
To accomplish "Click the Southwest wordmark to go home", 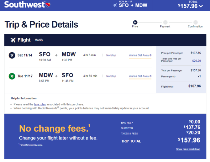I will pyautogui.click(x=24, y=5).
